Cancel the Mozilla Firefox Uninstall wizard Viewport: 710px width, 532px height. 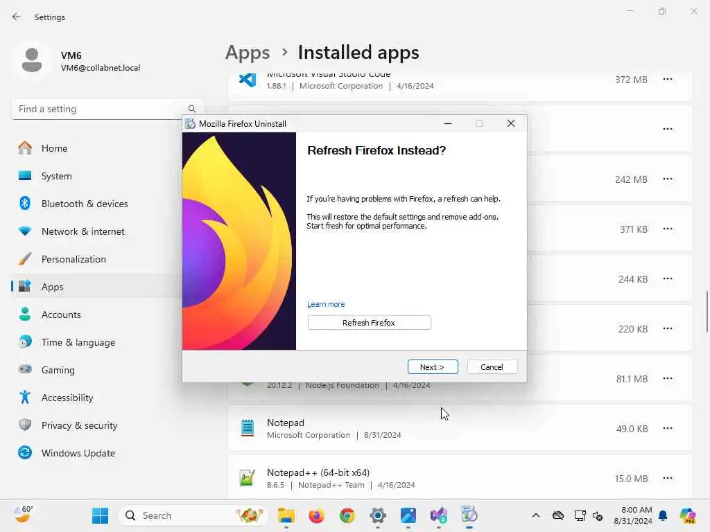point(492,367)
